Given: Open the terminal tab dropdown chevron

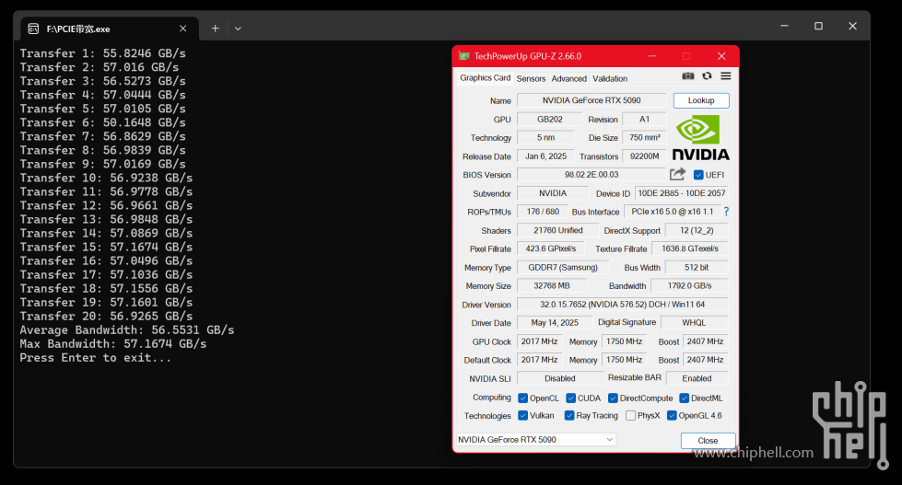Looking at the screenshot, I should [x=238, y=29].
